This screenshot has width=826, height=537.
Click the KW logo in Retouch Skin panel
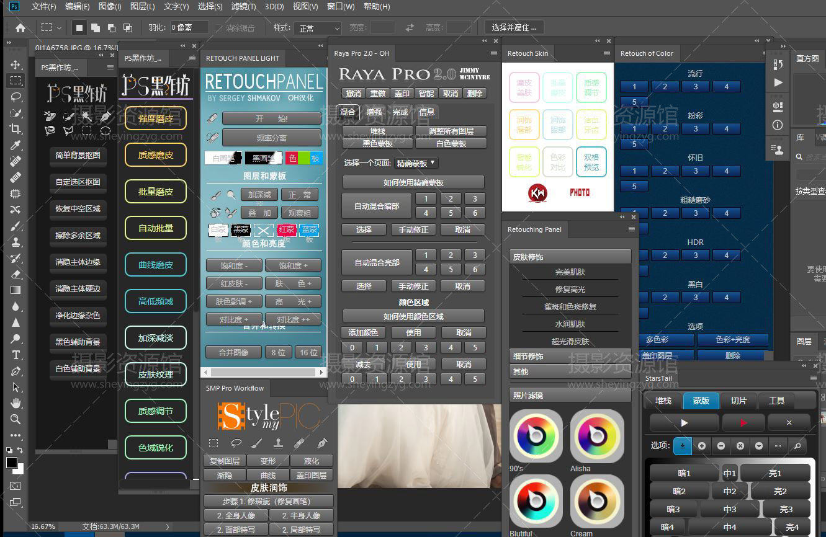tap(537, 193)
